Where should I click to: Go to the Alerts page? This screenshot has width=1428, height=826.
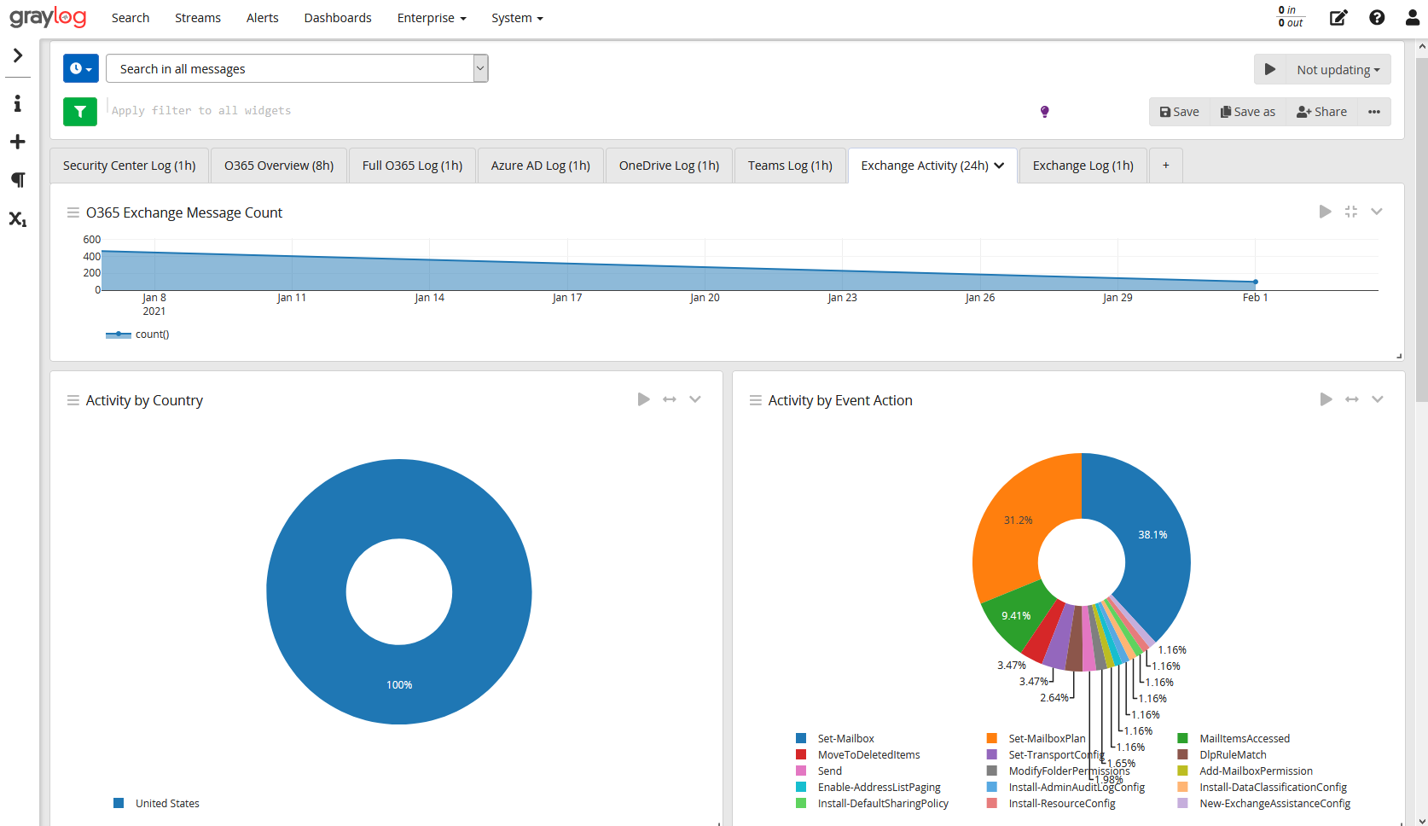(263, 18)
